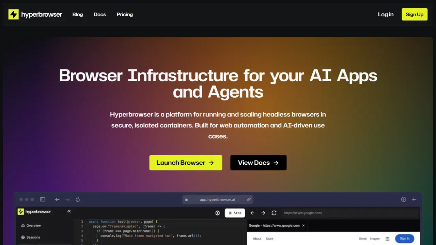
Task: Open View Docs button
Action: pos(259,163)
